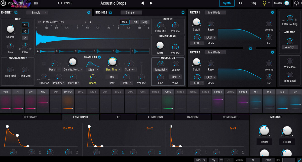
Task: Go to the next preset arrow
Action: (x=151, y=3)
